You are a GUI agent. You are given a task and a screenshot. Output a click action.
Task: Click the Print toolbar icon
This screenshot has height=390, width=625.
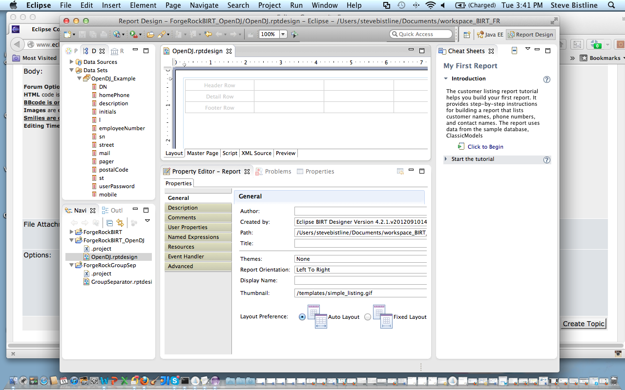pos(104,34)
